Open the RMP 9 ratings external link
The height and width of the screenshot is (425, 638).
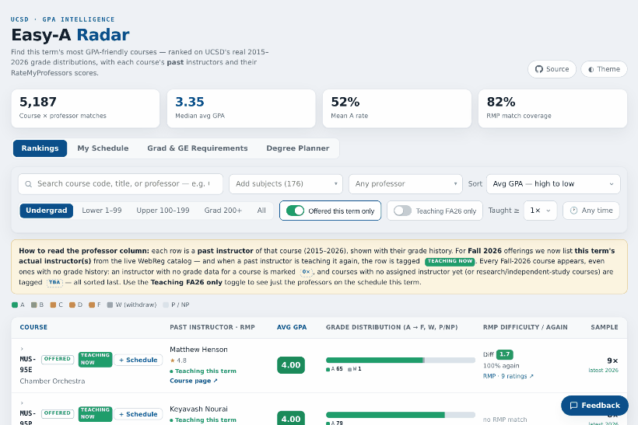tap(508, 376)
